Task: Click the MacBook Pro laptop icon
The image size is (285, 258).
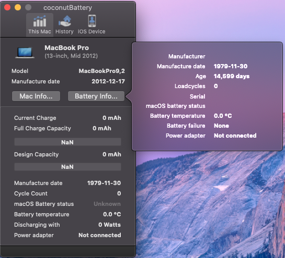Action: 25,53
